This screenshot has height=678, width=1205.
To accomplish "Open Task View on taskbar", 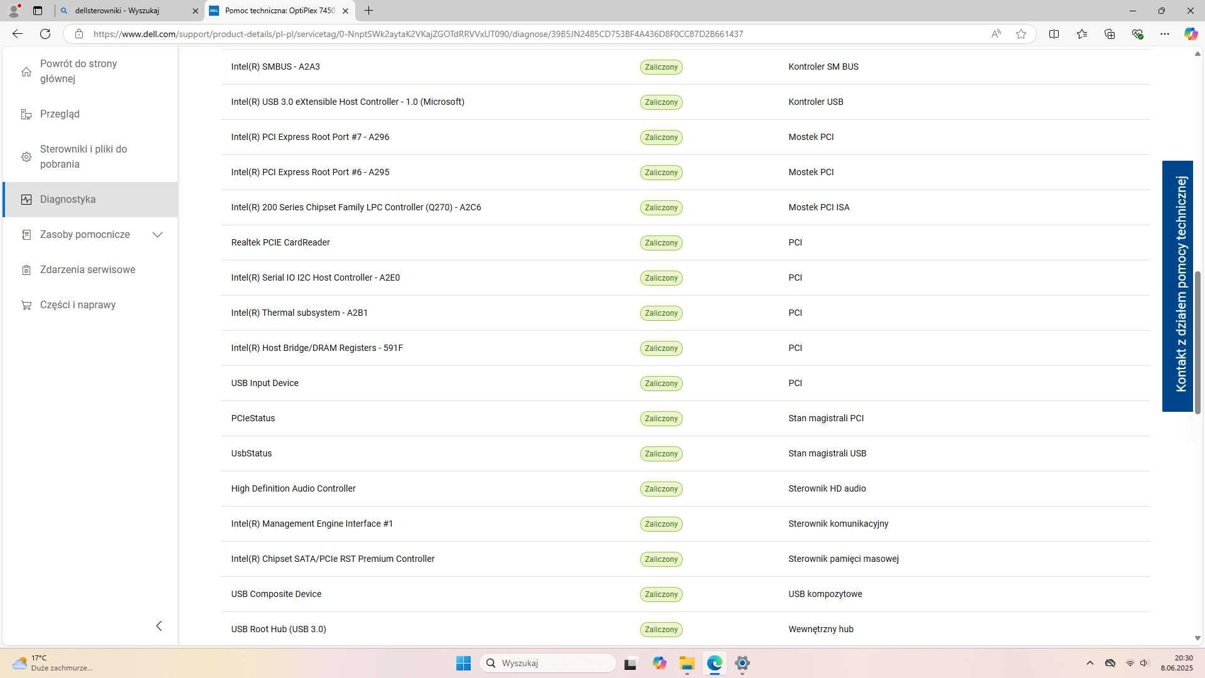I will coord(631,663).
